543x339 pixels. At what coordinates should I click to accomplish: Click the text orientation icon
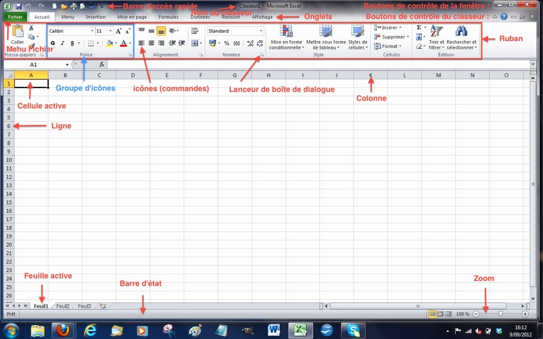(x=172, y=31)
